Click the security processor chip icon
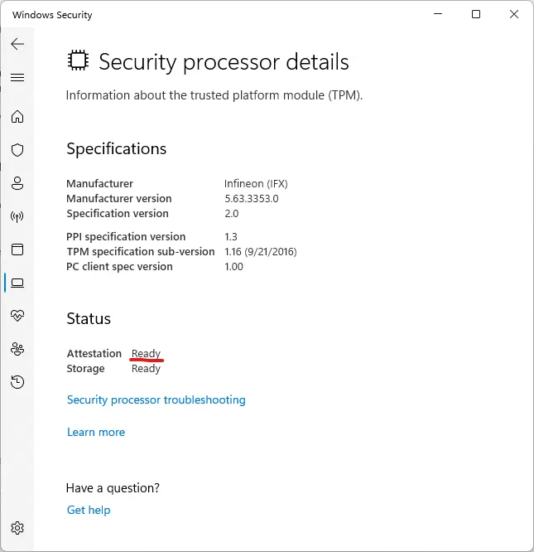Image resolution: width=534 pixels, height=552 pixels. click(x=78, y=61)
